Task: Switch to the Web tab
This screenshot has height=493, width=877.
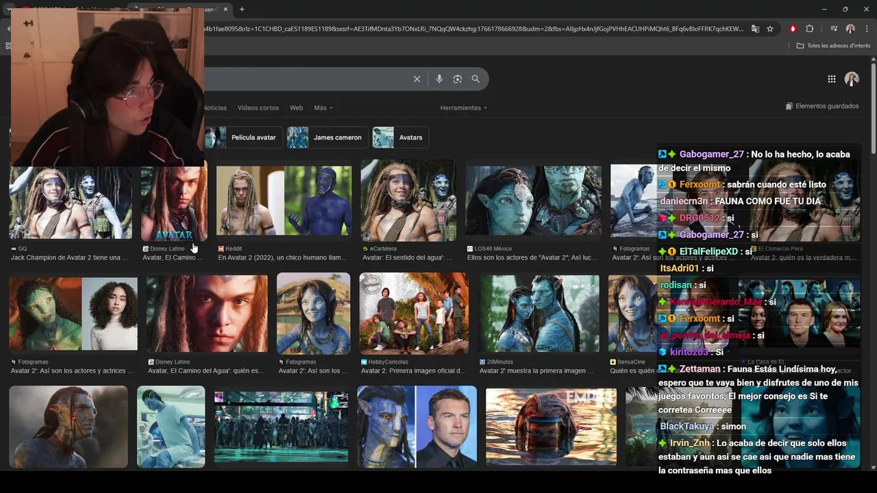Action: coord(297,108)
